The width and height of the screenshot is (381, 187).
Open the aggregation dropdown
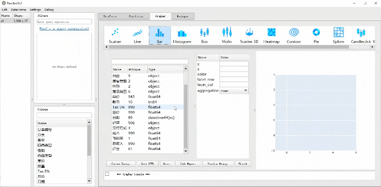[x=234, y=91]
